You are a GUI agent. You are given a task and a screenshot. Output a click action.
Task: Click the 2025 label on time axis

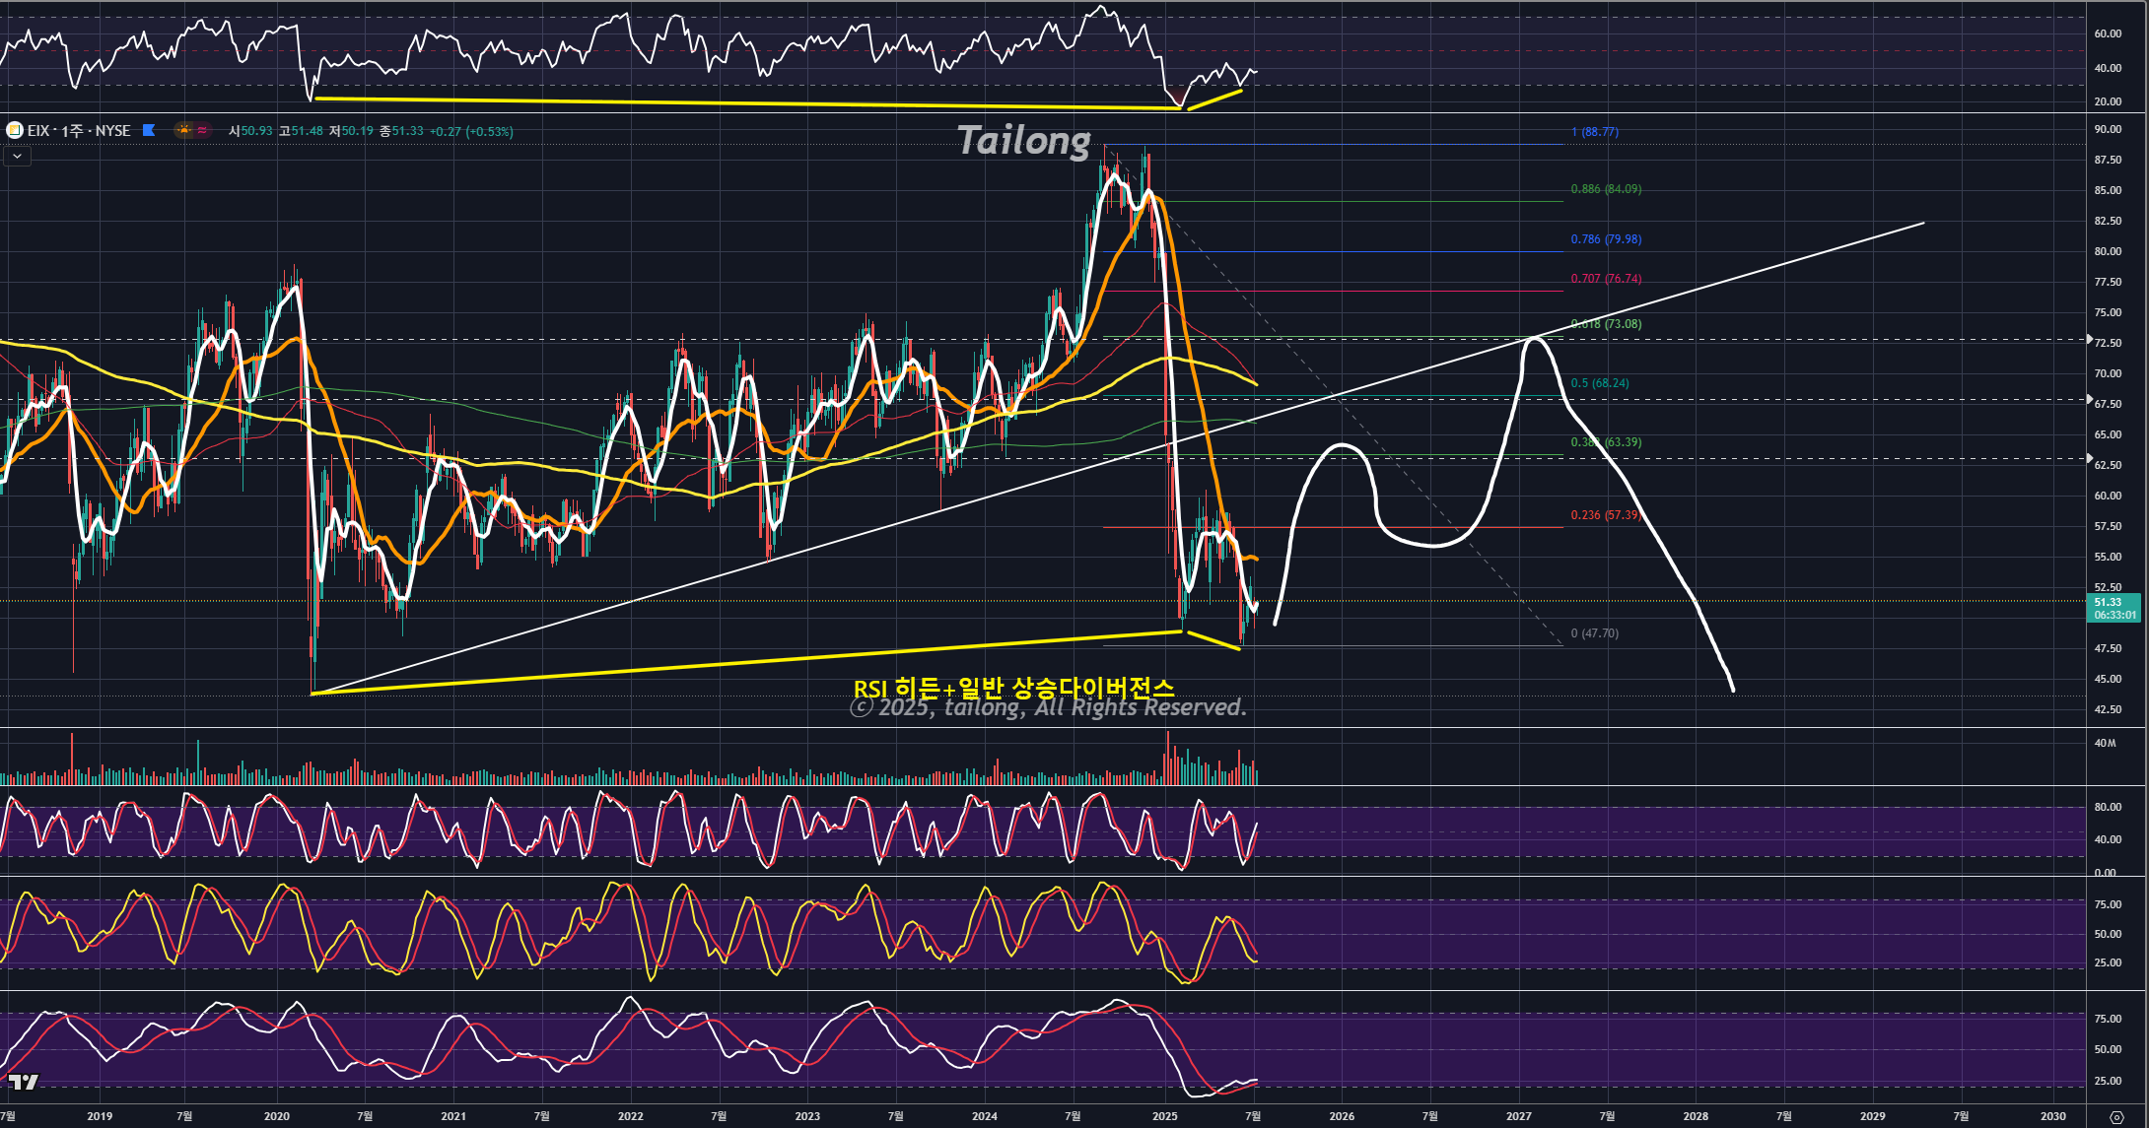coord(1164,1116)
